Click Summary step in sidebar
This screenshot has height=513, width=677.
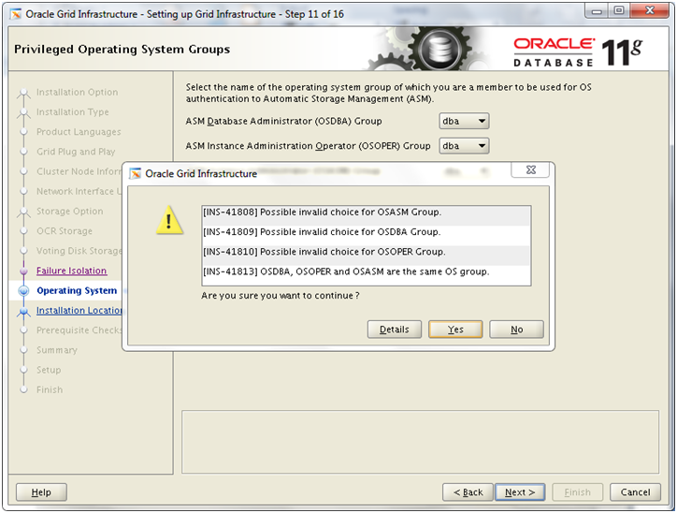[x=56, y=350]
